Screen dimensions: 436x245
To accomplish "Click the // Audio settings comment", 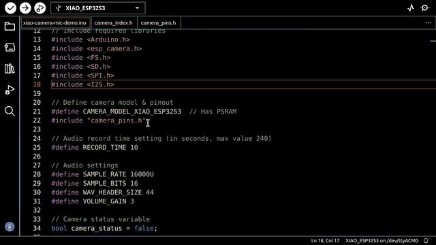I will pos(84,165).
